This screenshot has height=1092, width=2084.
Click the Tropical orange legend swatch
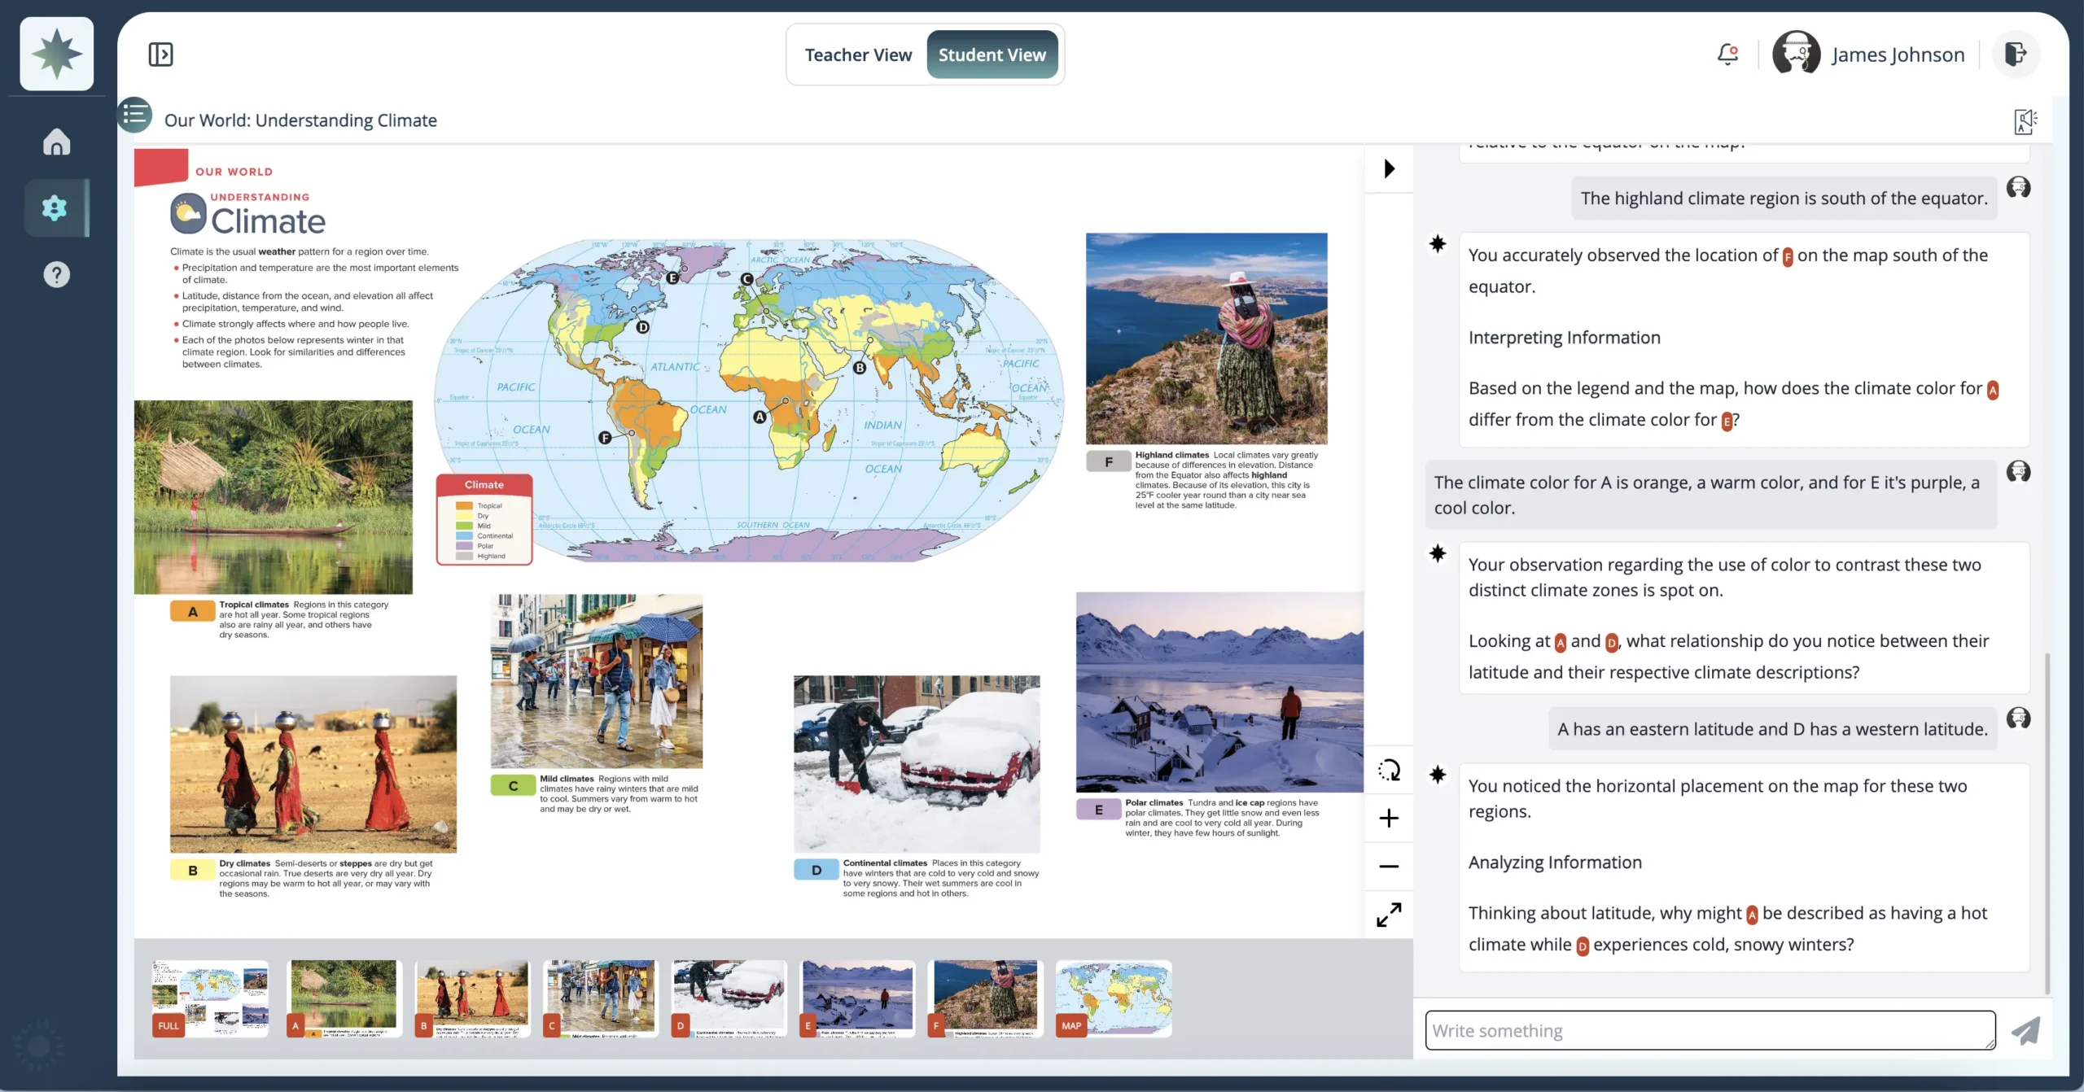[464, 506]
